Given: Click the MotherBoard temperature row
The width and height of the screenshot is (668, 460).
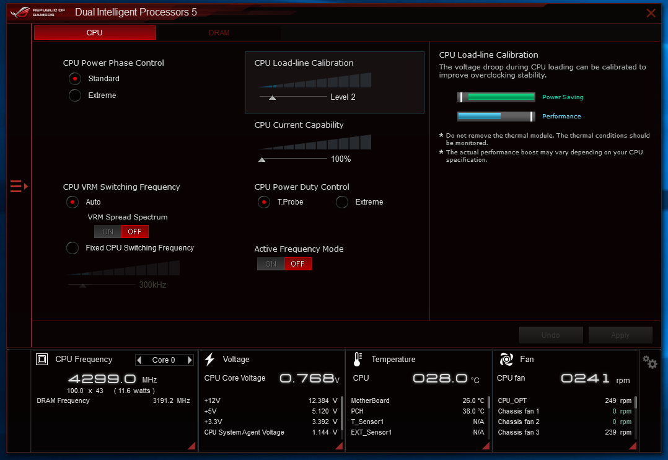Looking at the screenshot, I should click(418, 400).
